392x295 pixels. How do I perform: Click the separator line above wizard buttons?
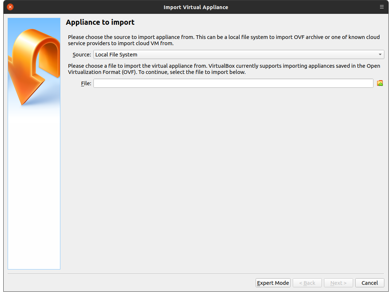196,274
